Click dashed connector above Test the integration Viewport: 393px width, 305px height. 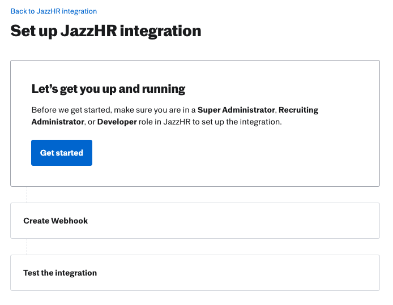click(x=27, y=247)
